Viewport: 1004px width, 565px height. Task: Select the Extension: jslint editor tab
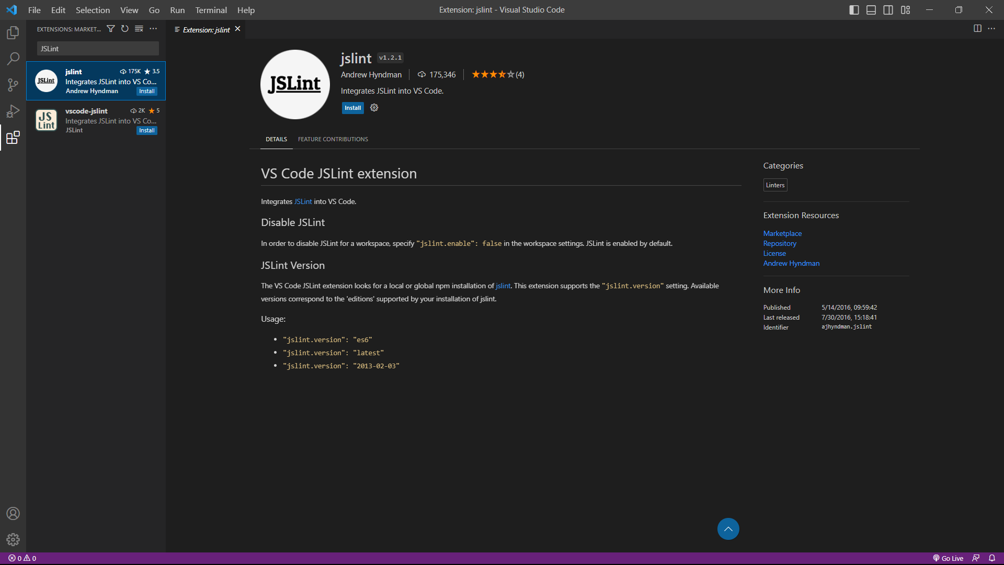pos(206,29)
